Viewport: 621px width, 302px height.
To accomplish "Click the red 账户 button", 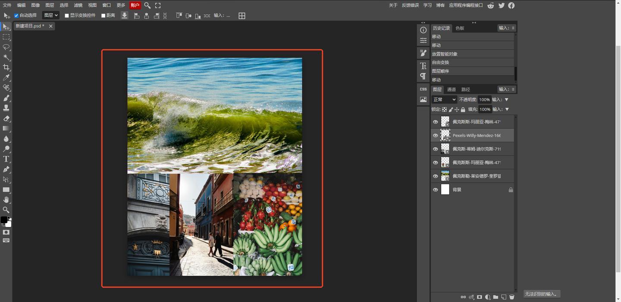I will pos(135,6).
